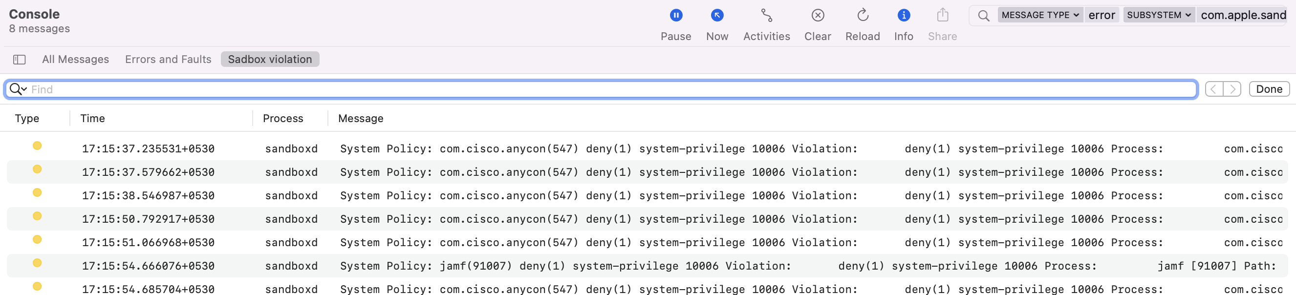Viewport: 1296px width, 295px height.
Task: Click the error dot on 17:15:37.235531 row
Action: [37, 146]
